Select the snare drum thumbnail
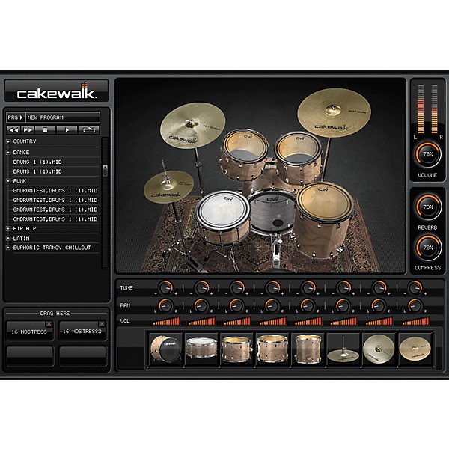This screenshot has width=449, height=449. pos(201,349)
